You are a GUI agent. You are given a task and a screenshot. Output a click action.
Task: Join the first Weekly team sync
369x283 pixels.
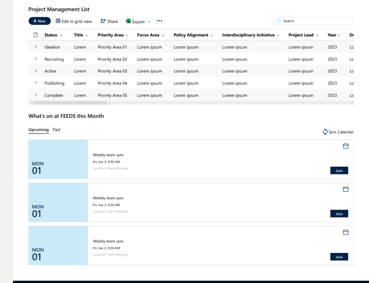[339, 171]
